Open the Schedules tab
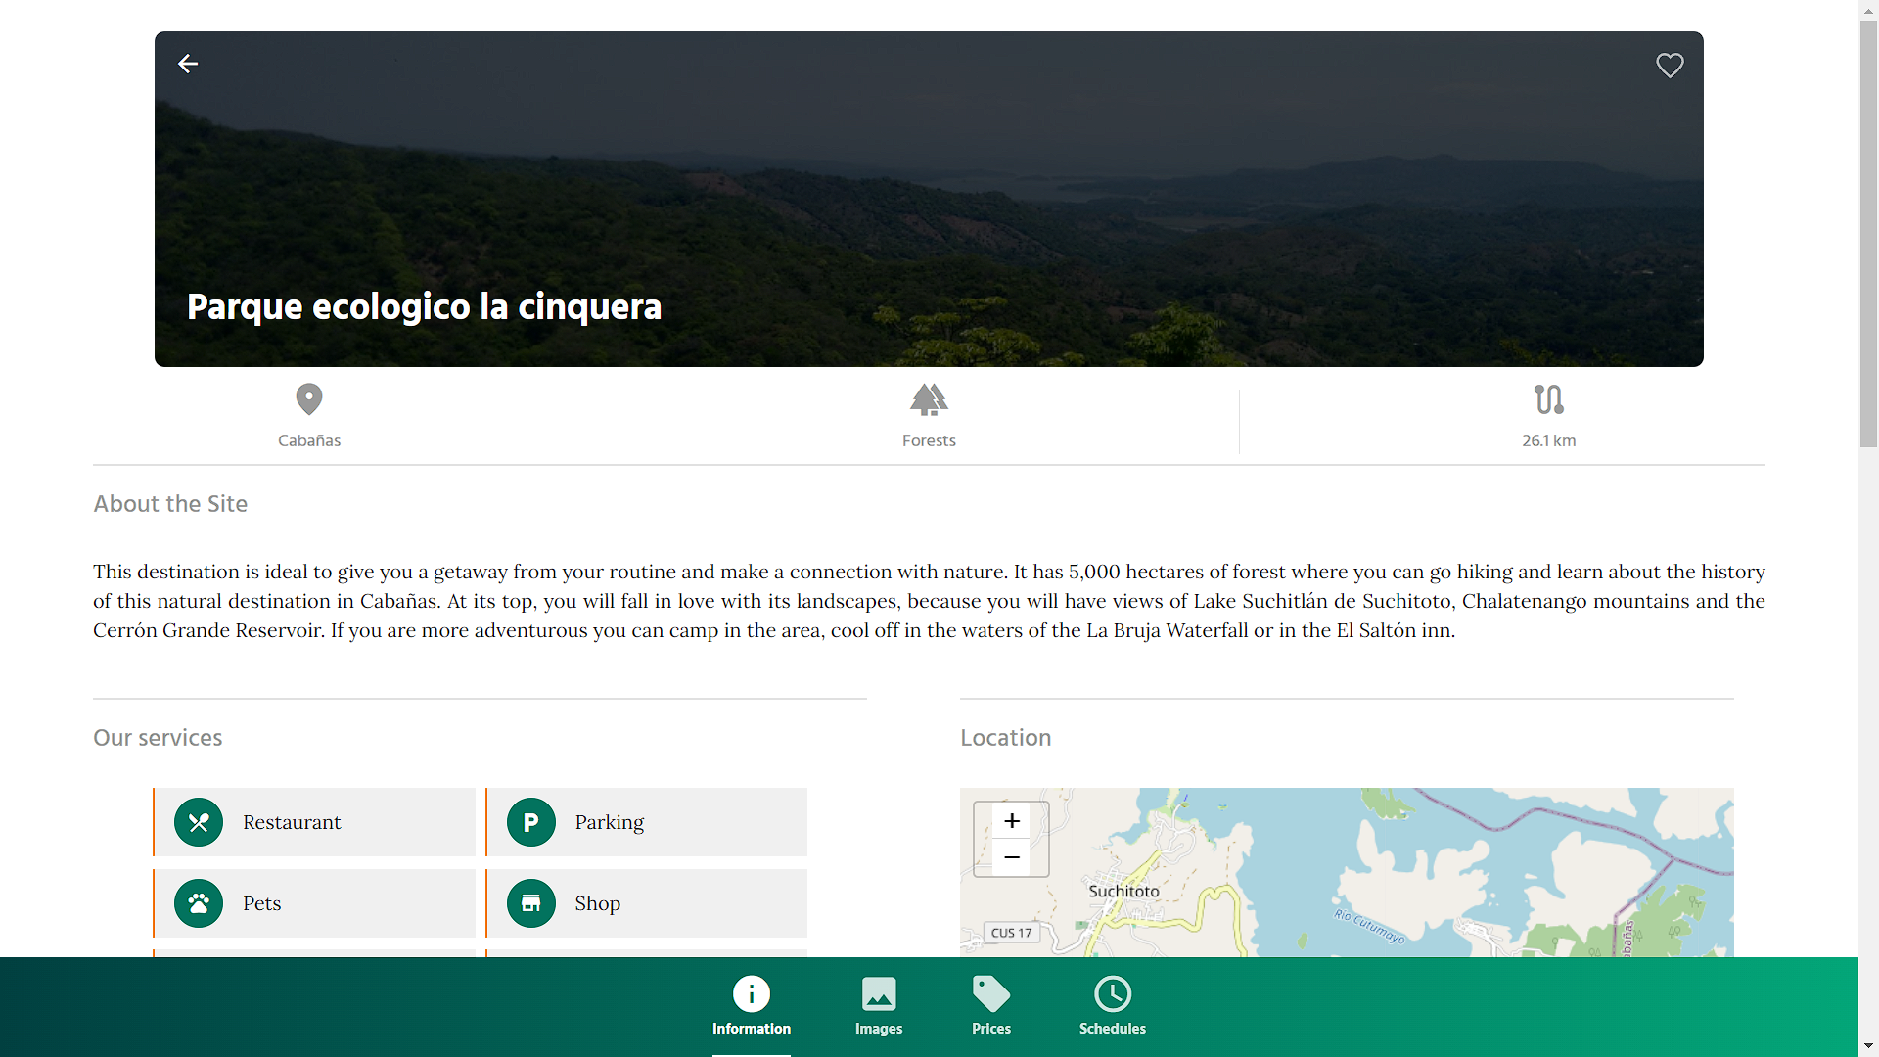 point(1113,1006)
